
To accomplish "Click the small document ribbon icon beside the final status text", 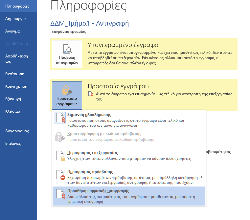I will click(x=91, y=94).
